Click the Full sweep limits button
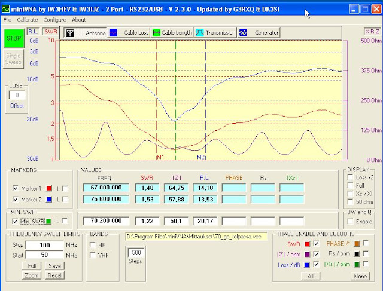The height and width of the screenshot is (291, 383). 32,266
